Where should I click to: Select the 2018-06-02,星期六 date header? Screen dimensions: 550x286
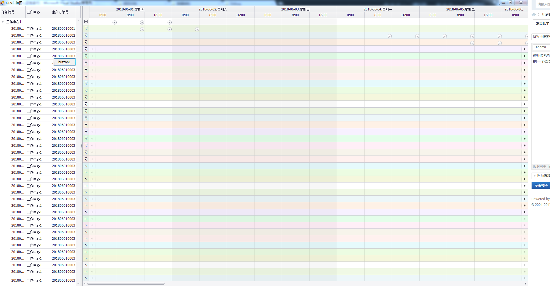pyautogui.click(x=213, y=9)
